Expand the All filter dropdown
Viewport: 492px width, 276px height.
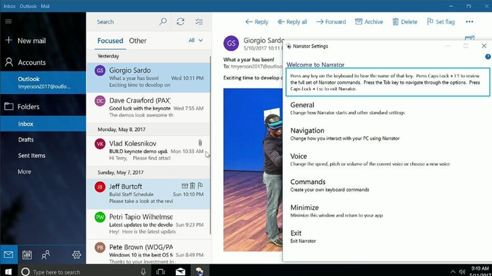click(x=196, y=40)
